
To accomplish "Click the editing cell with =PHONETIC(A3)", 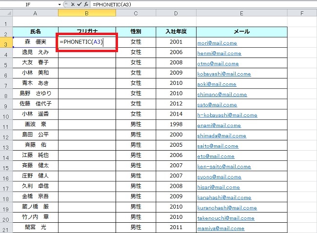I will tap(87, 42).
